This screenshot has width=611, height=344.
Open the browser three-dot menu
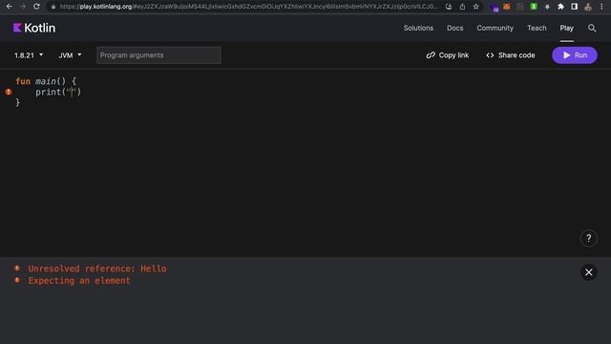pos(601,7)
